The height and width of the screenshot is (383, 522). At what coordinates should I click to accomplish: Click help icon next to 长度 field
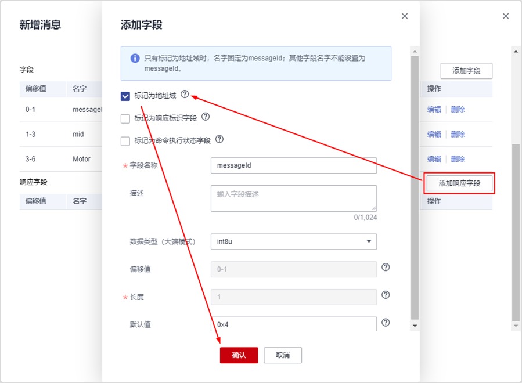[386, 295]
